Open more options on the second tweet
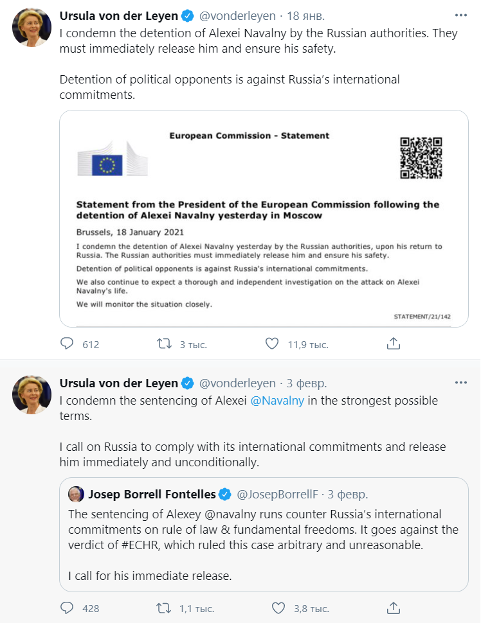481x623 pixels. [460, 383]
